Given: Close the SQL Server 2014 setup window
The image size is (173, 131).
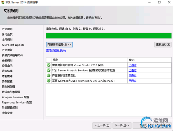Looking at the screenshot, I should pyautogui.click(x=169, y=2).
